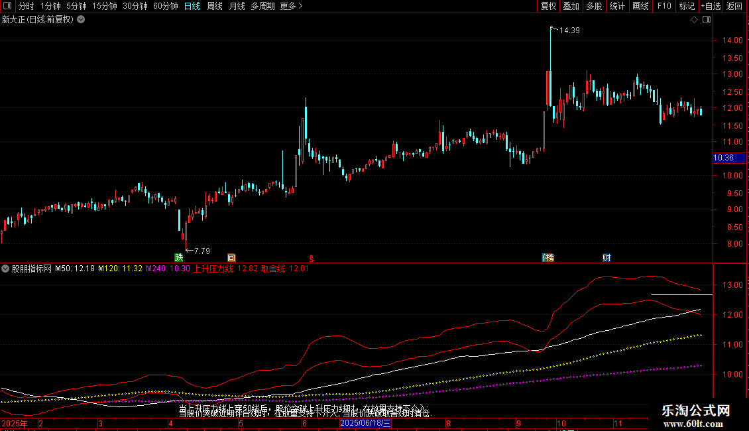
Task: Open the blue 财 finance marker
Action: pyautogui.click(x=606, y=257)
